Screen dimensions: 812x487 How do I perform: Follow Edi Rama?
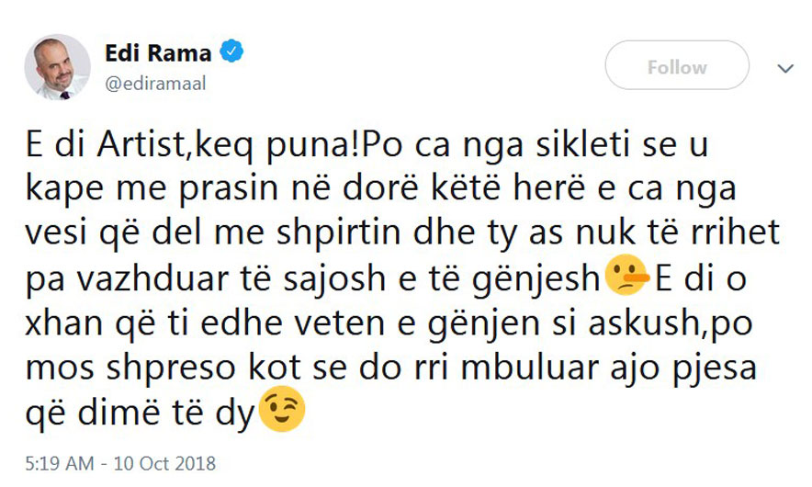(677, 67)
